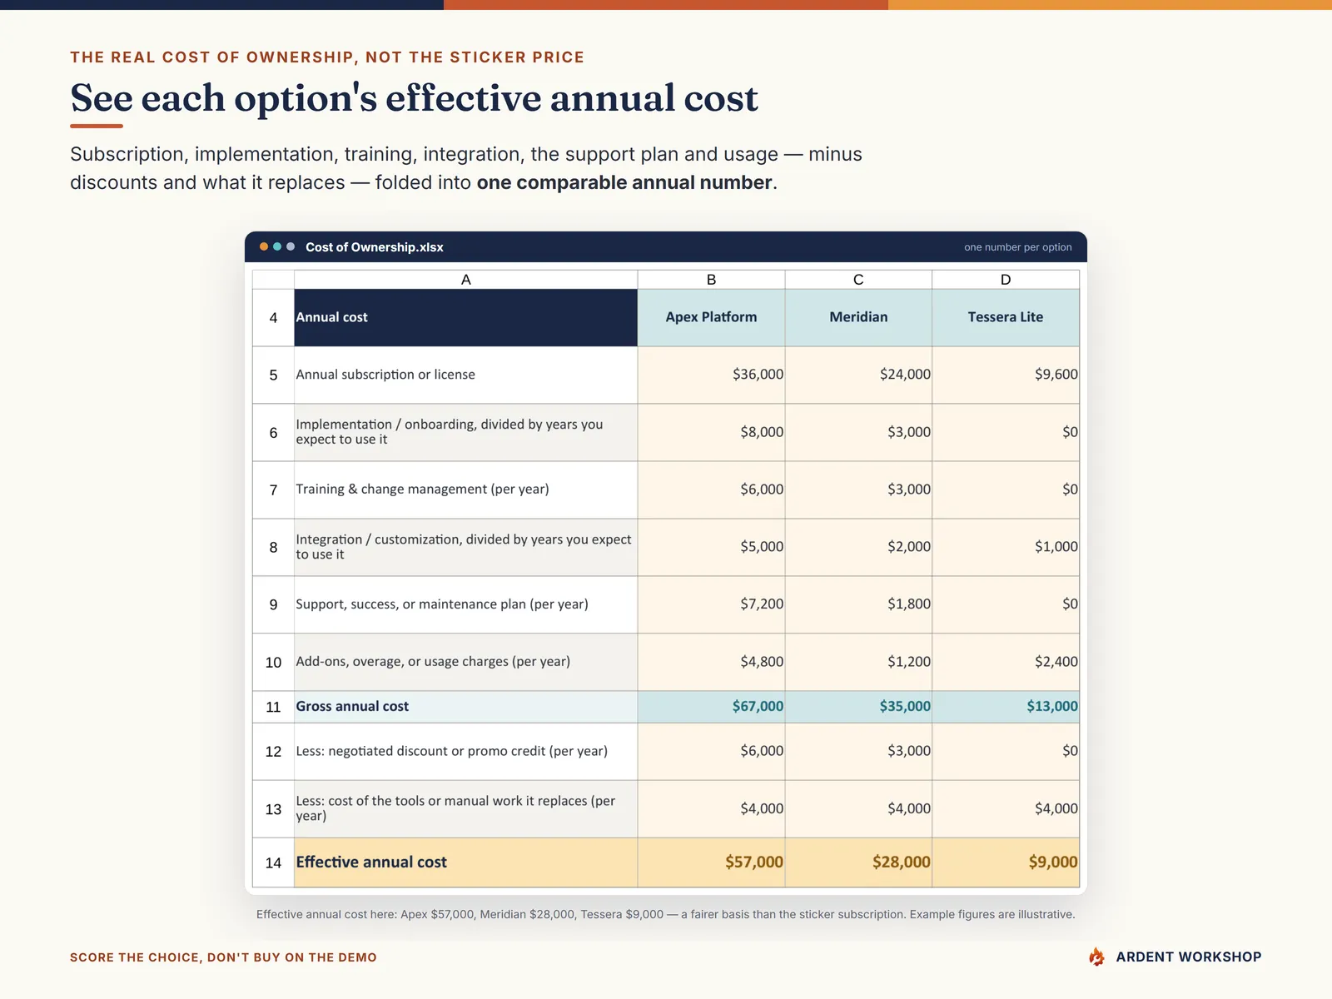This screenshot has height=999, width=1332.
Task: Click the $4,800 add-ons cell
Action: (x=711, y=662)
